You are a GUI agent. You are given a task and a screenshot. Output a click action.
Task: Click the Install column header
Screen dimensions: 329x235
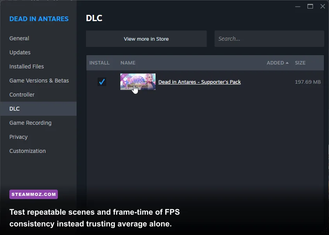point(100,63)
